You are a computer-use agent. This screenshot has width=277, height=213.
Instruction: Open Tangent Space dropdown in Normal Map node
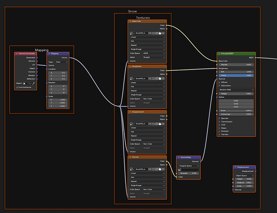[188, 166]
